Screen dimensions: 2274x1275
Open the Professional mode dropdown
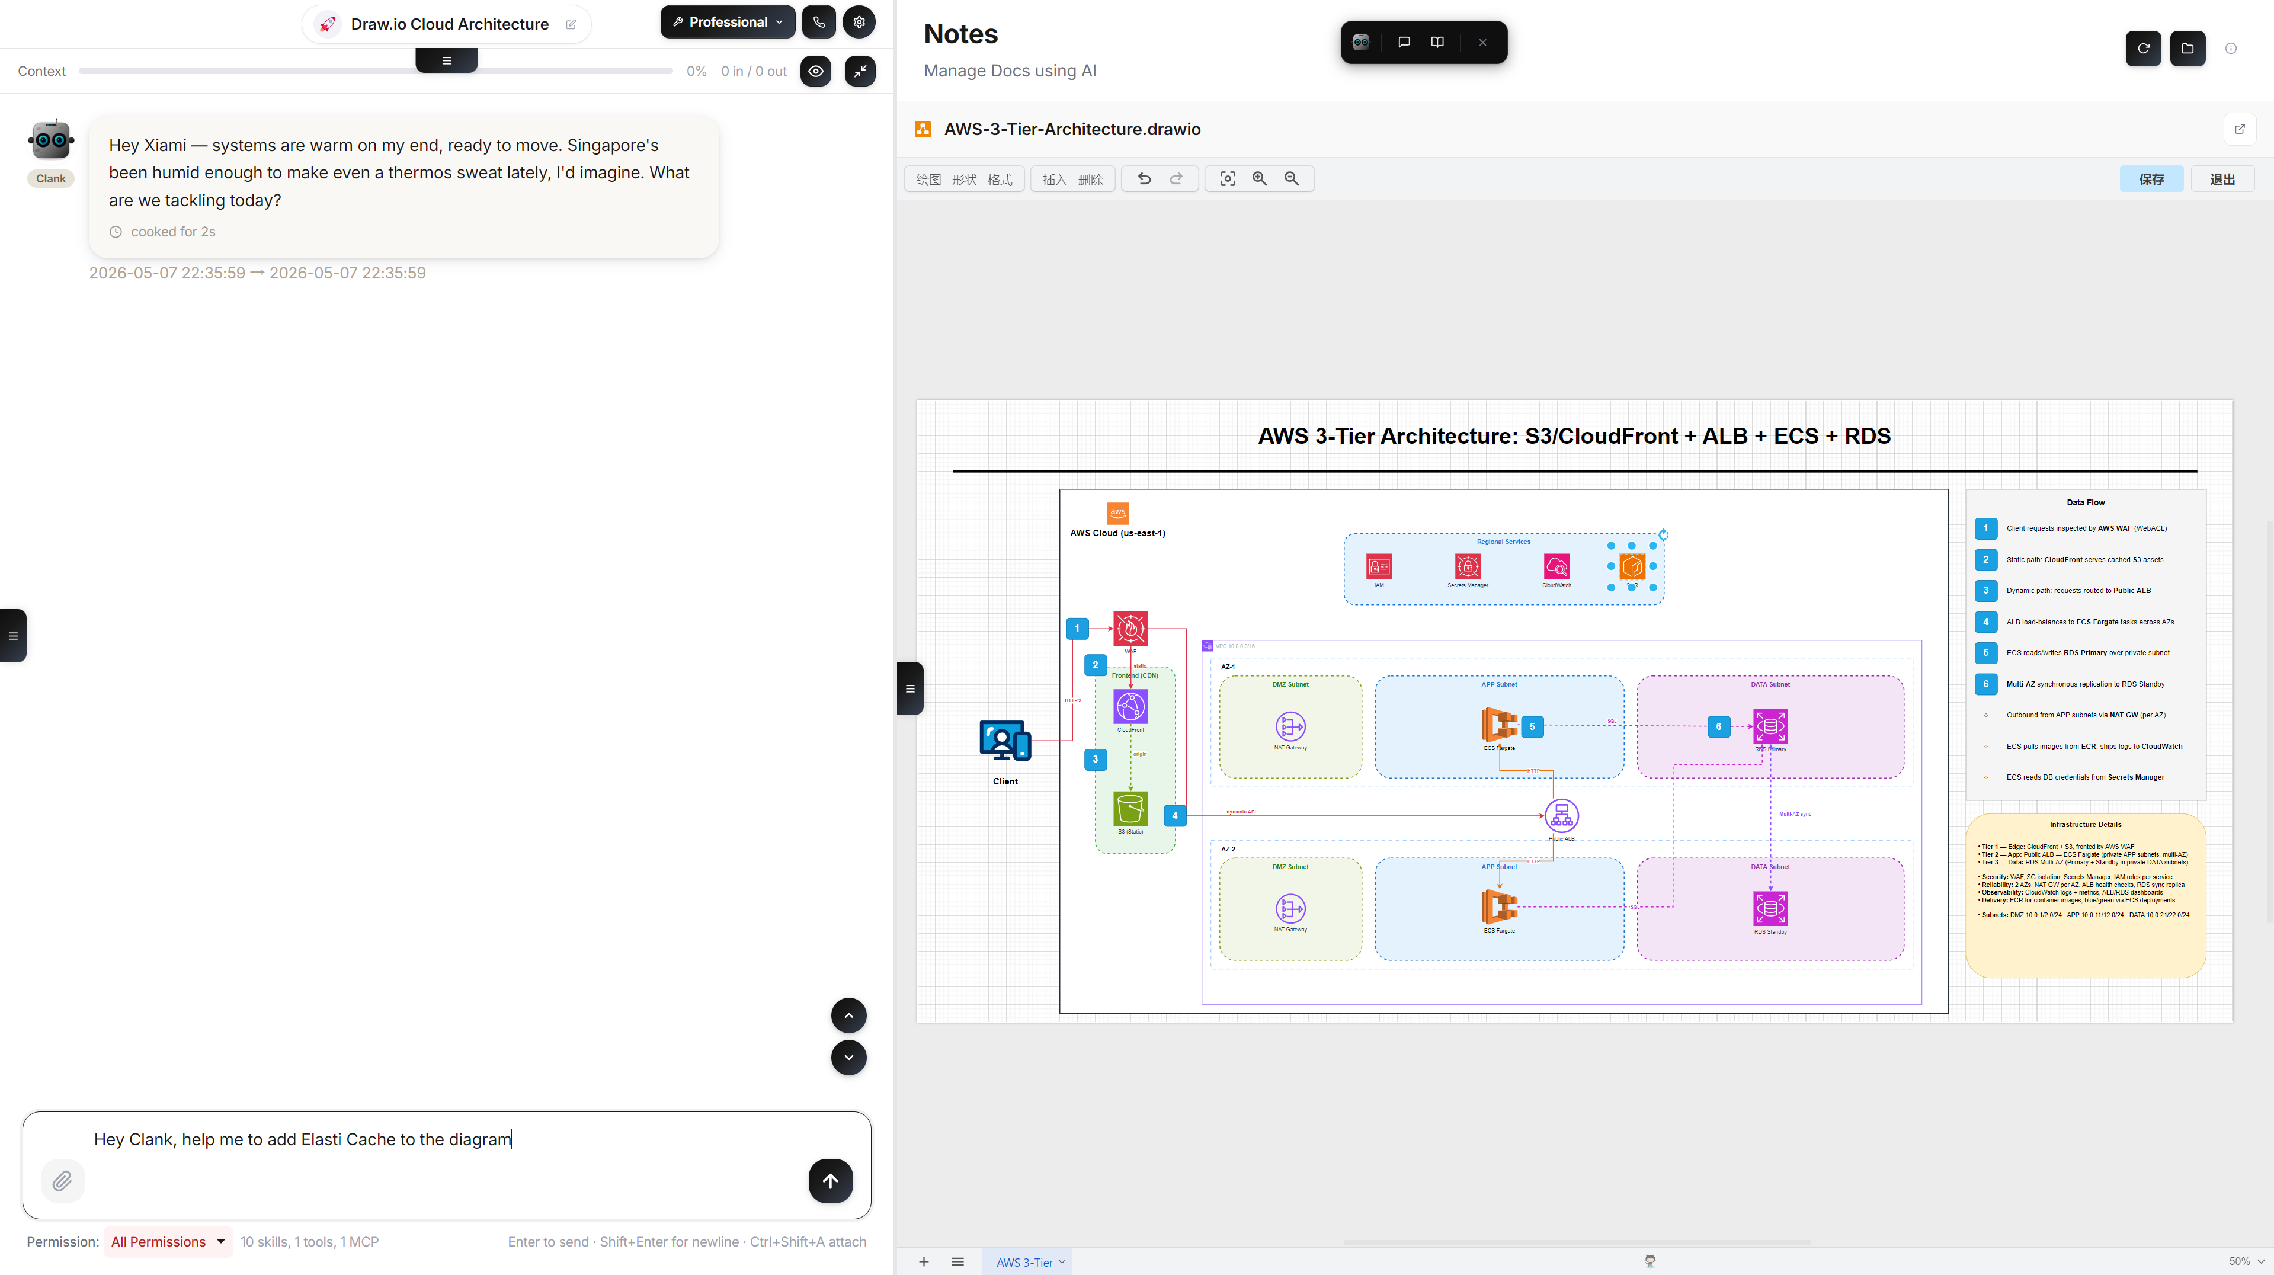(728, 22)
